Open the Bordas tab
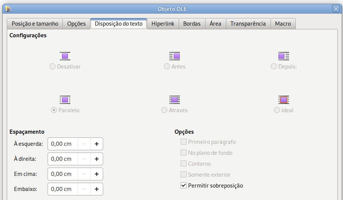 click(192, 24)
